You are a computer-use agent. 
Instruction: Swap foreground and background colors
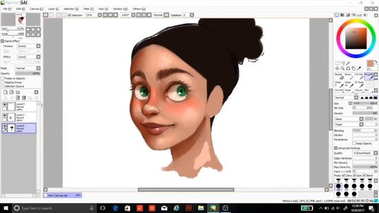376,62
